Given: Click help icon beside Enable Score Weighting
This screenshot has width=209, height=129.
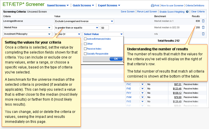Looking at the screenshot, I should [187, 12].
